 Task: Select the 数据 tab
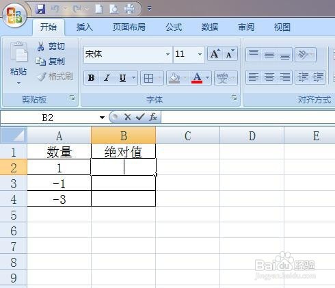pos(210,27)
